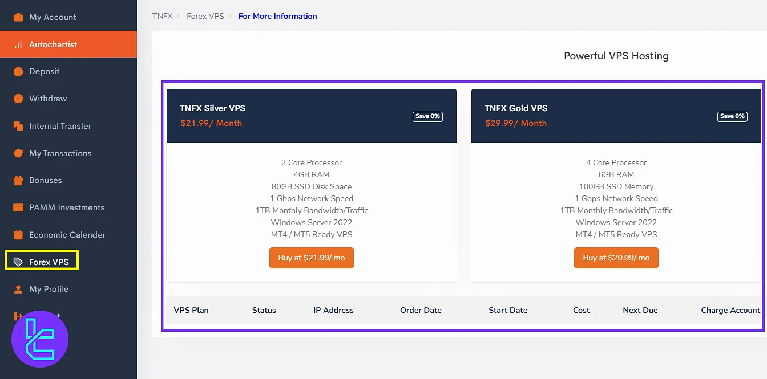Click the Withdraw sidebar icon

coord(18,99)
